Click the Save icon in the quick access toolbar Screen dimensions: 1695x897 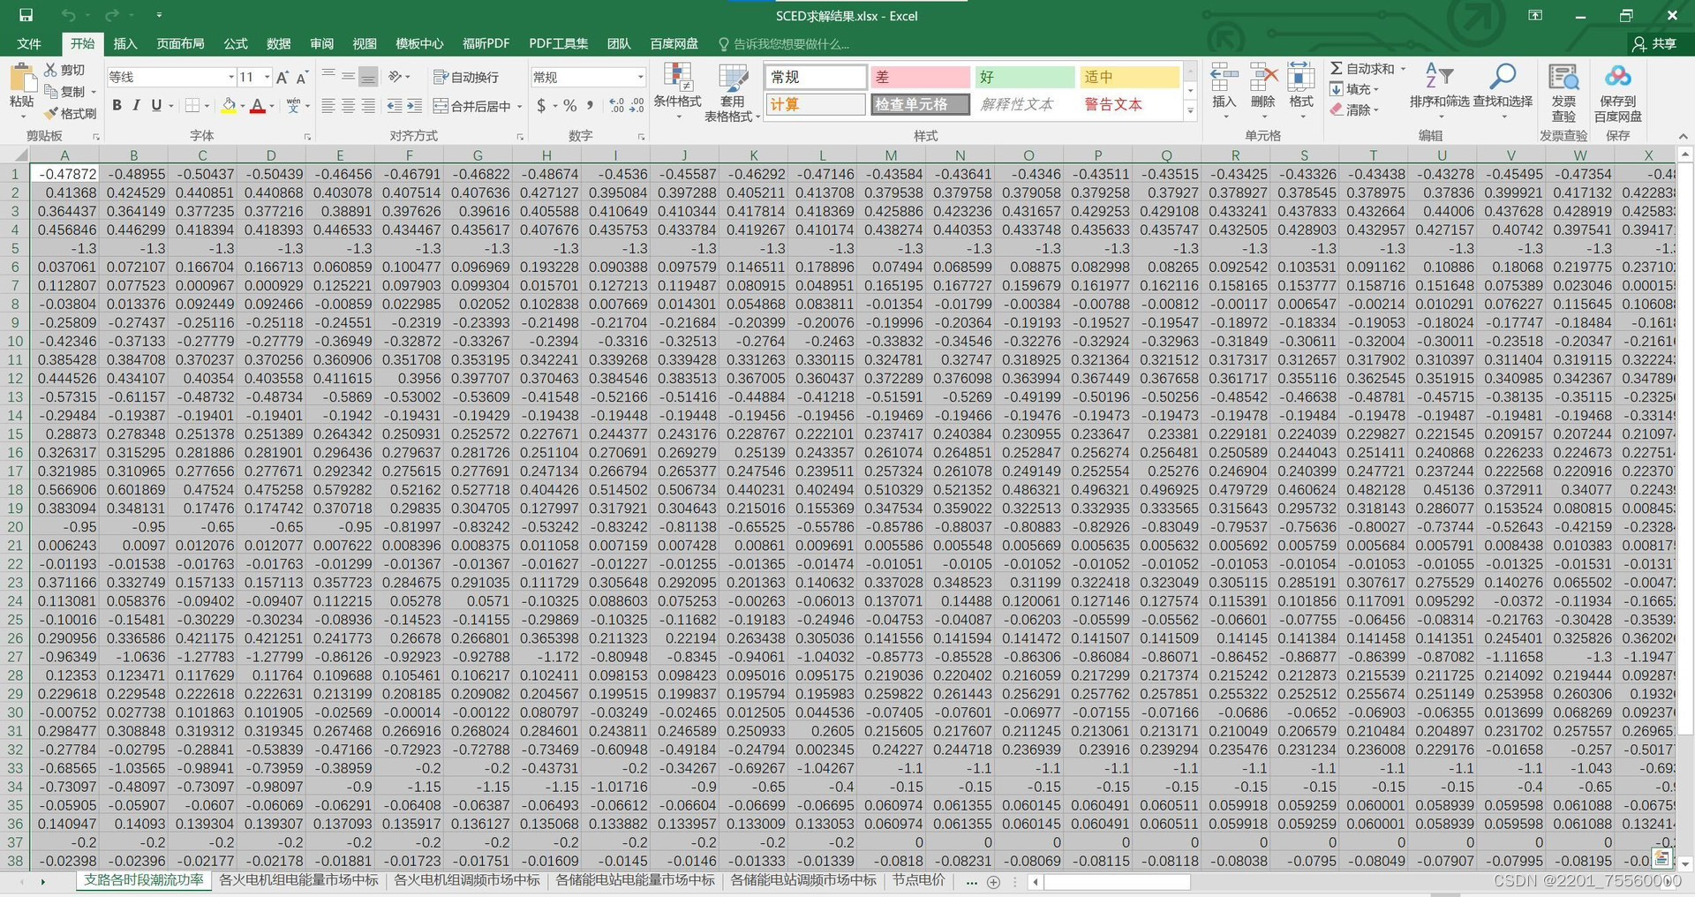(x=26, y=15)
